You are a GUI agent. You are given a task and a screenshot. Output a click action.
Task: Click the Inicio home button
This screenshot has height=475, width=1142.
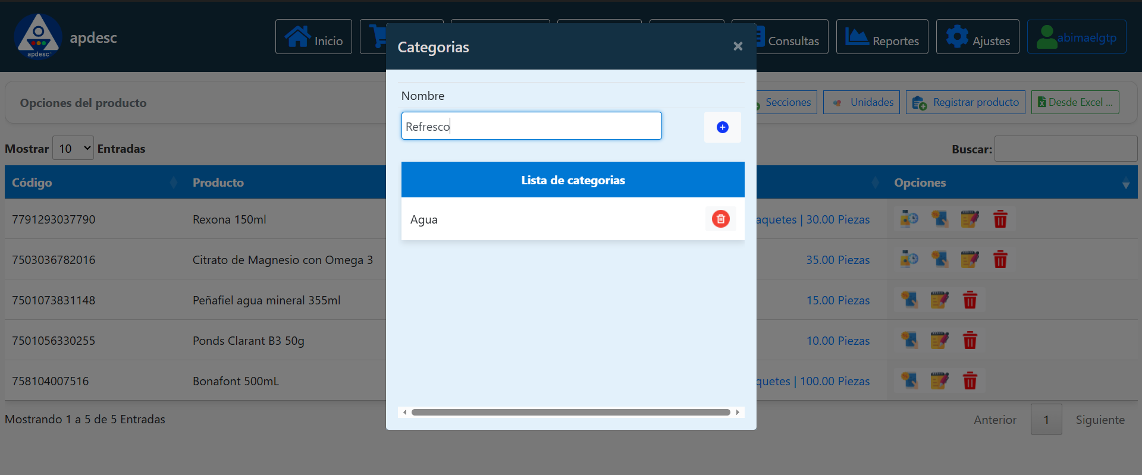(313, 37)
